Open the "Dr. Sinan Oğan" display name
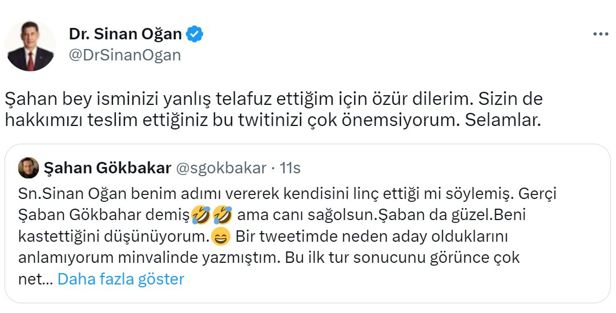Screen dimensions: 616x313 point(125,34)
